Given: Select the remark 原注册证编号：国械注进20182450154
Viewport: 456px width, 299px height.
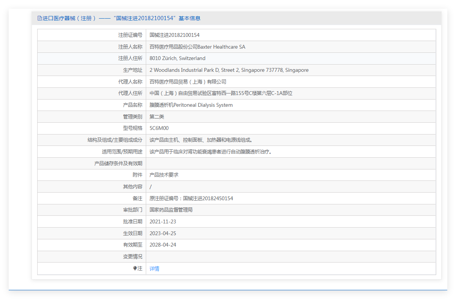Looking at the screenshot, I should coord(191,198).
